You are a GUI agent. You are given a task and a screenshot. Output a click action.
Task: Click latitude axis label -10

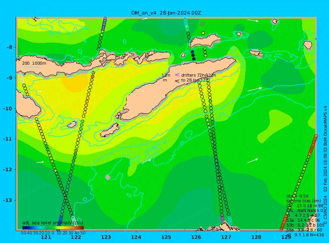(8, 108)
